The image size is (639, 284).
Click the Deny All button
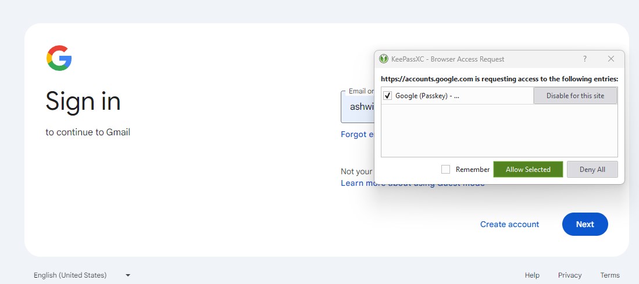[592, 170]
